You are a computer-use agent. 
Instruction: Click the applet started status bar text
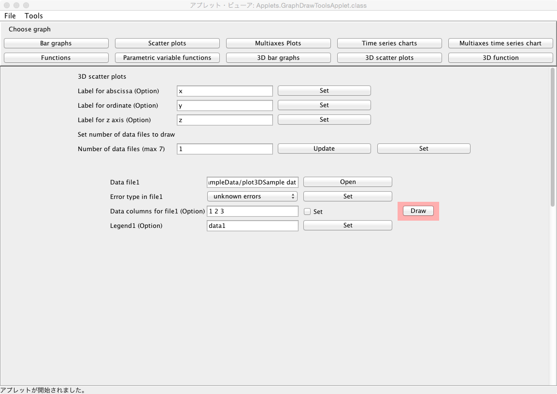click(x=43, y=390)
